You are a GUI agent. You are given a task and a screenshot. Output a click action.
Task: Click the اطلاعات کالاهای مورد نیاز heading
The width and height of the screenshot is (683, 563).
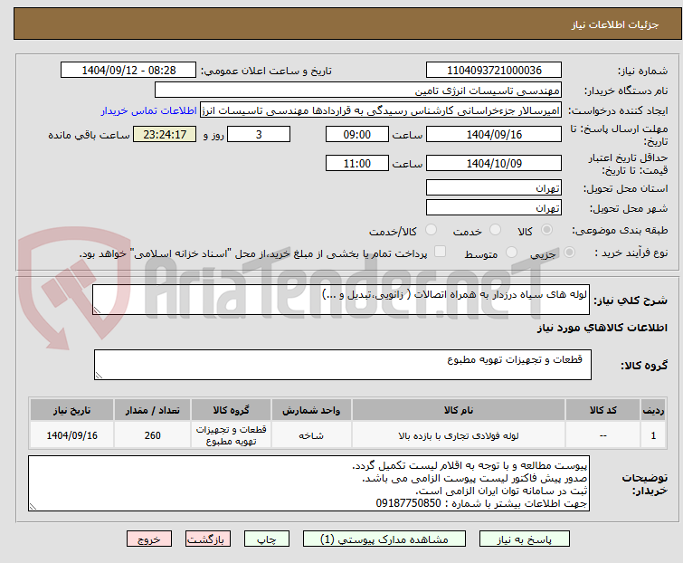[602, 328]
